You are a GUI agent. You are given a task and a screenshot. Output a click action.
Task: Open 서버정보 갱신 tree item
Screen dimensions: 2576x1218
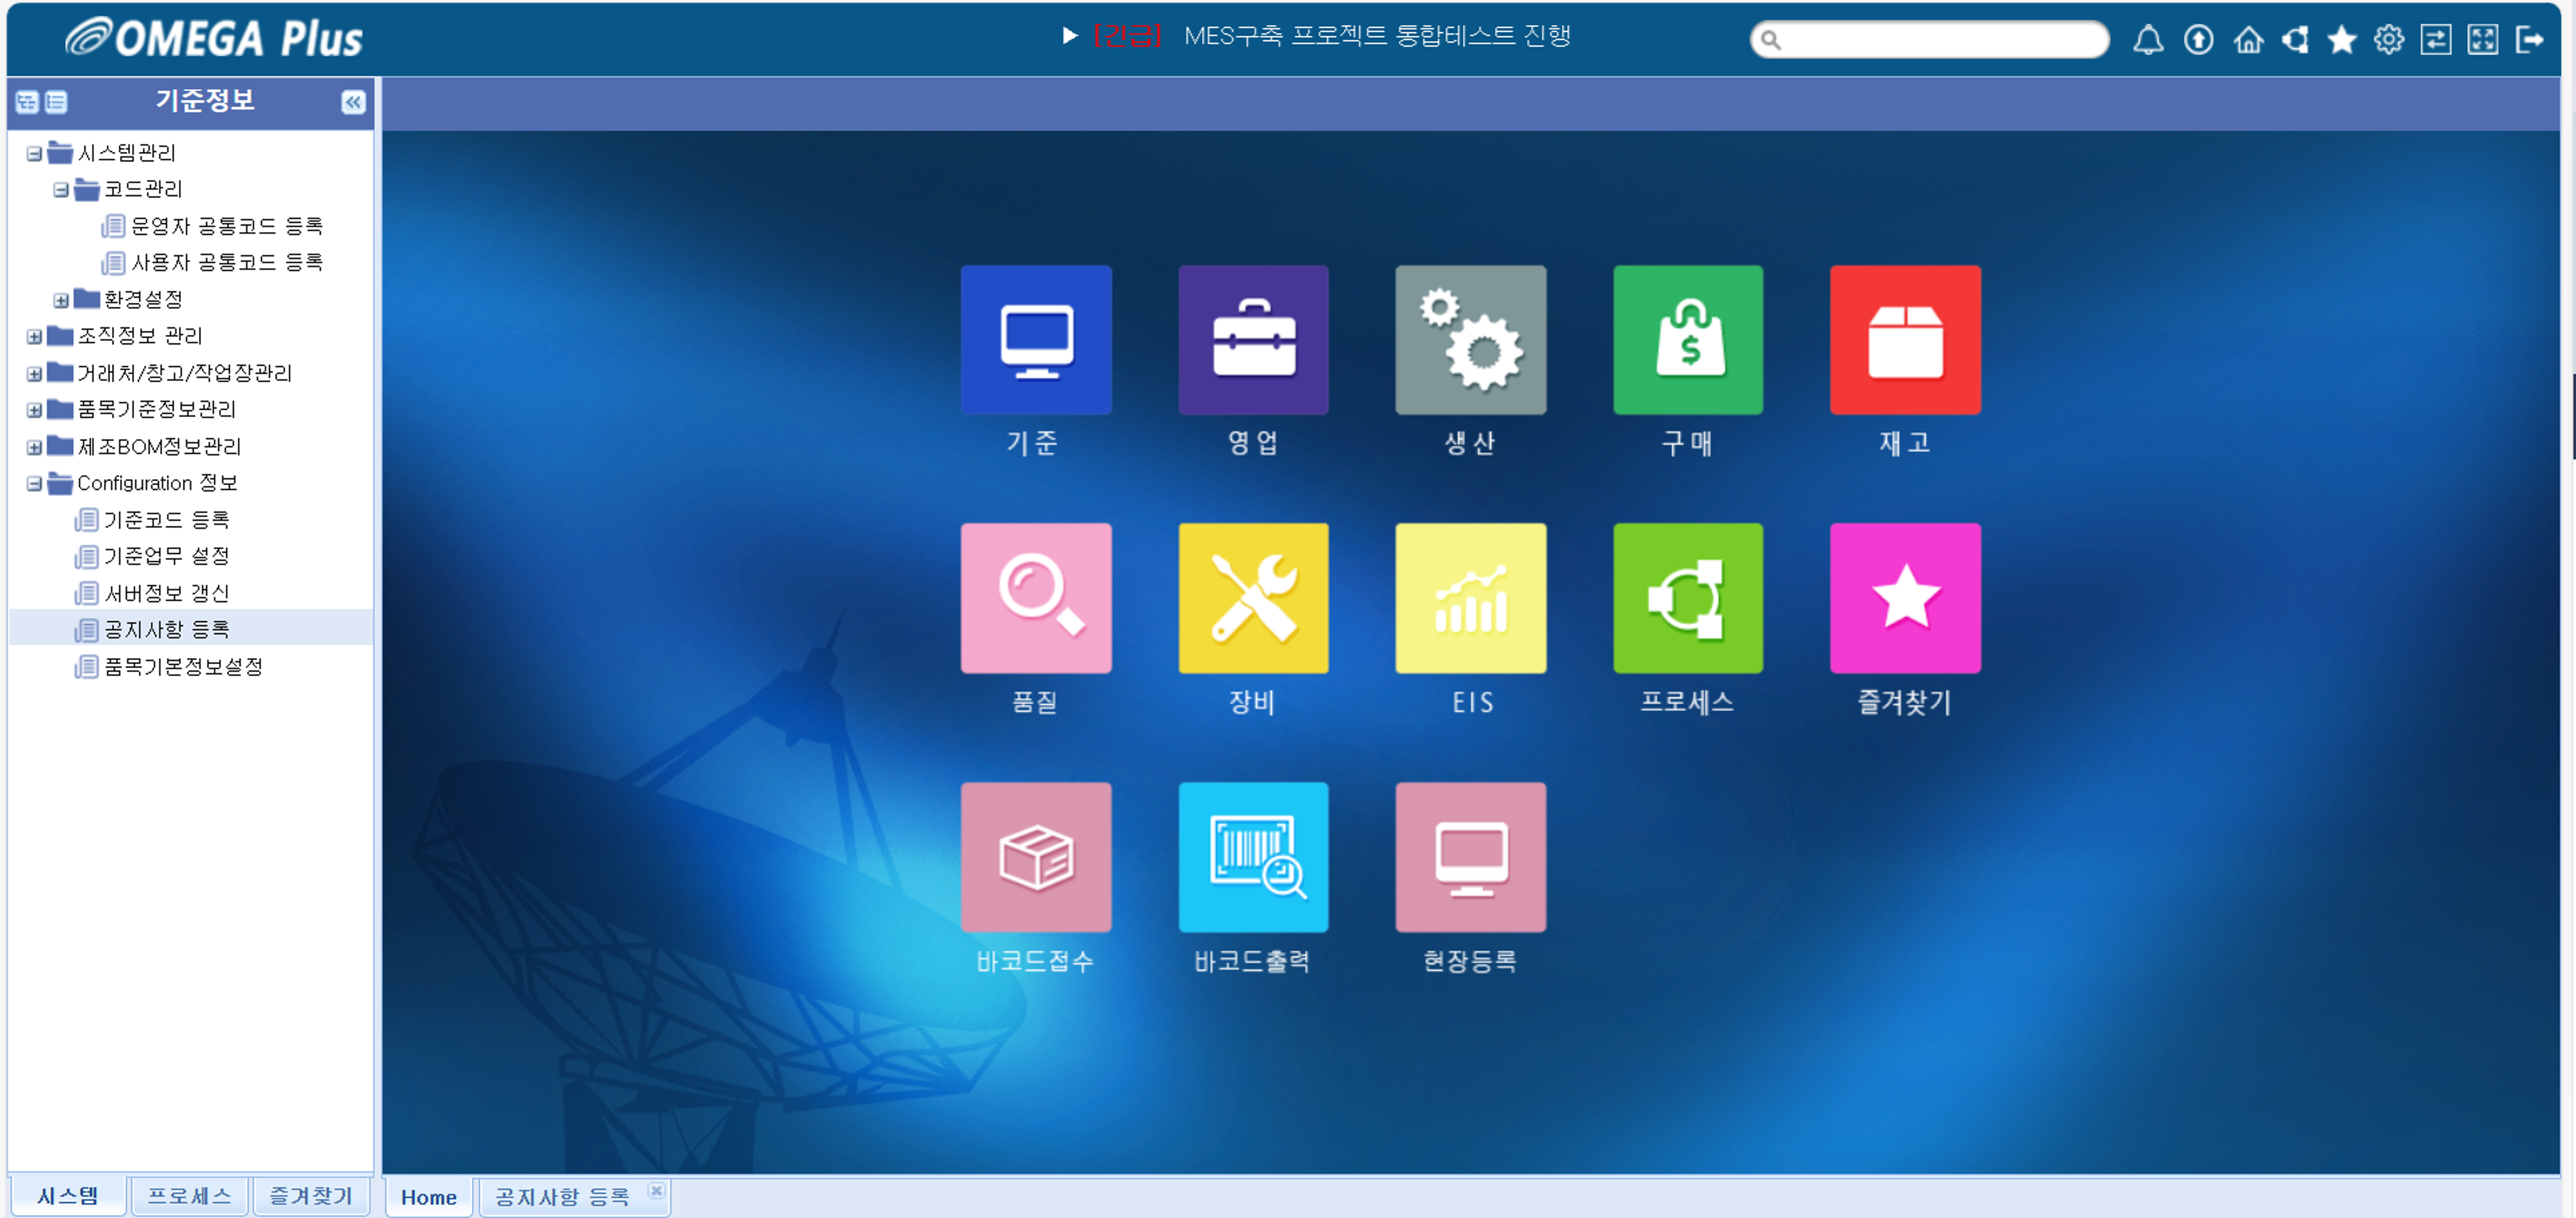pos(167,593)
